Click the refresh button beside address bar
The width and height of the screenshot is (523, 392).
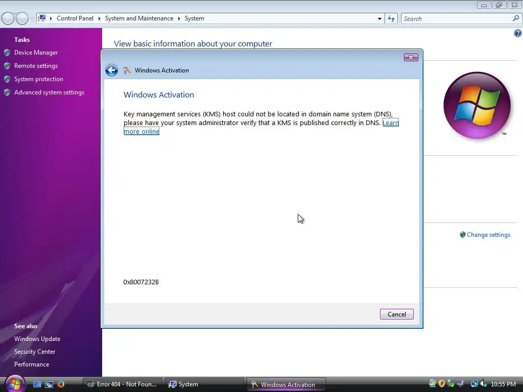point(391,19)
